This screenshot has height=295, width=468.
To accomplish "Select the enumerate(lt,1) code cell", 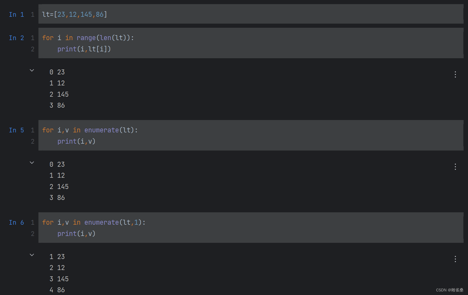I will point(93,222).
